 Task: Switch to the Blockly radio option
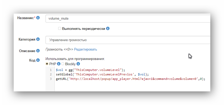(63, 64)
